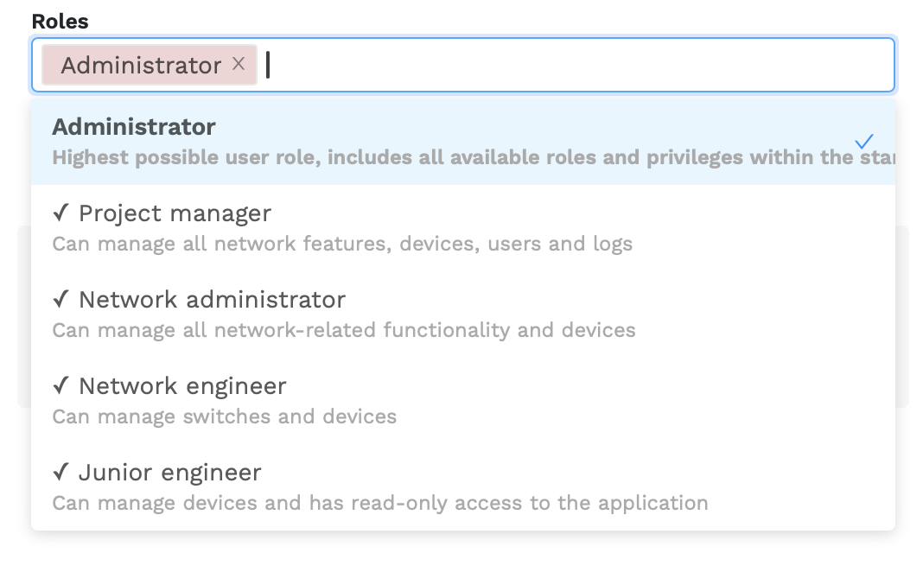Remove the Administrator tag with its X icon
Viewport: 923px width, 572px height.
click(239, 64)
